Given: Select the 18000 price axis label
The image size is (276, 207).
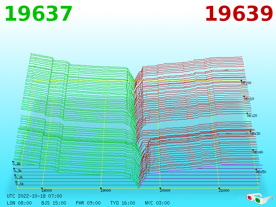Looking at the screenshot, I should (47, 190).
